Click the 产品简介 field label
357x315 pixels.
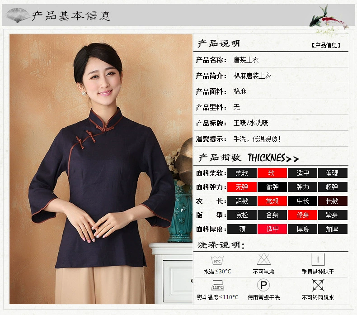coord(211,76)
